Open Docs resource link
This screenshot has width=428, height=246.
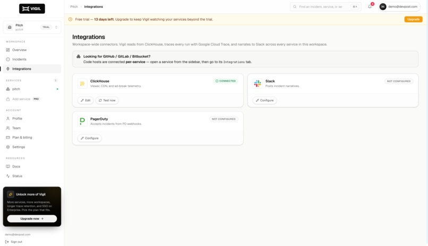[32, 166]
